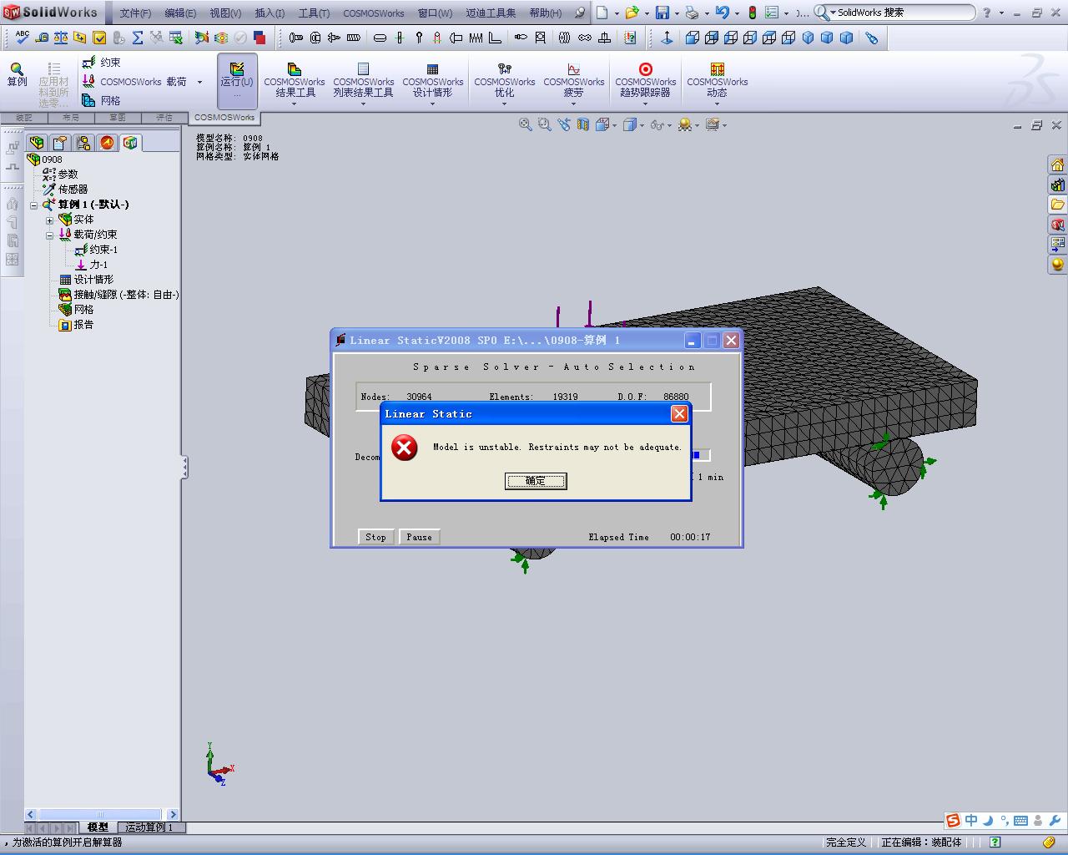Click the mass properties scales icon
This screenshot has width=1068, height=855.
click(61, 38)
